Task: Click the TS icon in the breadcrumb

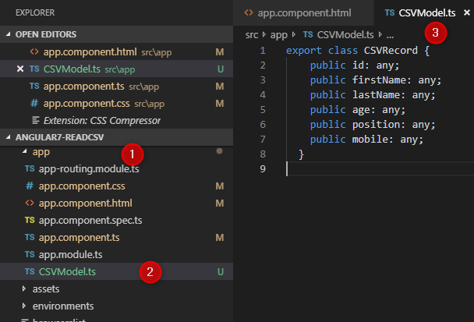Action: pos(307,35)
